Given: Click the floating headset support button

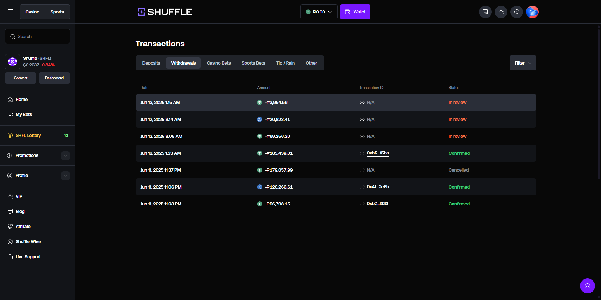Looking at the screenshot, I should (x=587, y=286).
